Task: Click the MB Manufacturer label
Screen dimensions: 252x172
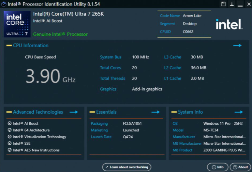Action: click(187, 143)
